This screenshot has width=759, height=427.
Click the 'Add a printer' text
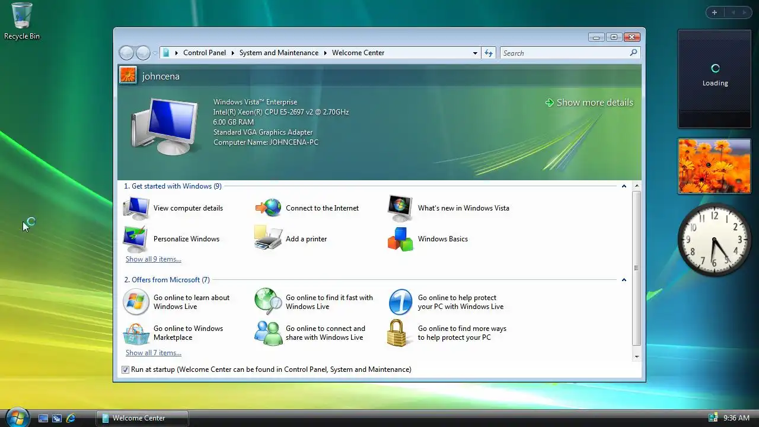point(306,239)
